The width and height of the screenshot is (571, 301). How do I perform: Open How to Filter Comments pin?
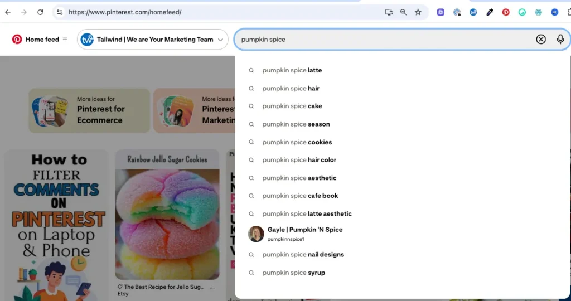(x=56, y=225)
